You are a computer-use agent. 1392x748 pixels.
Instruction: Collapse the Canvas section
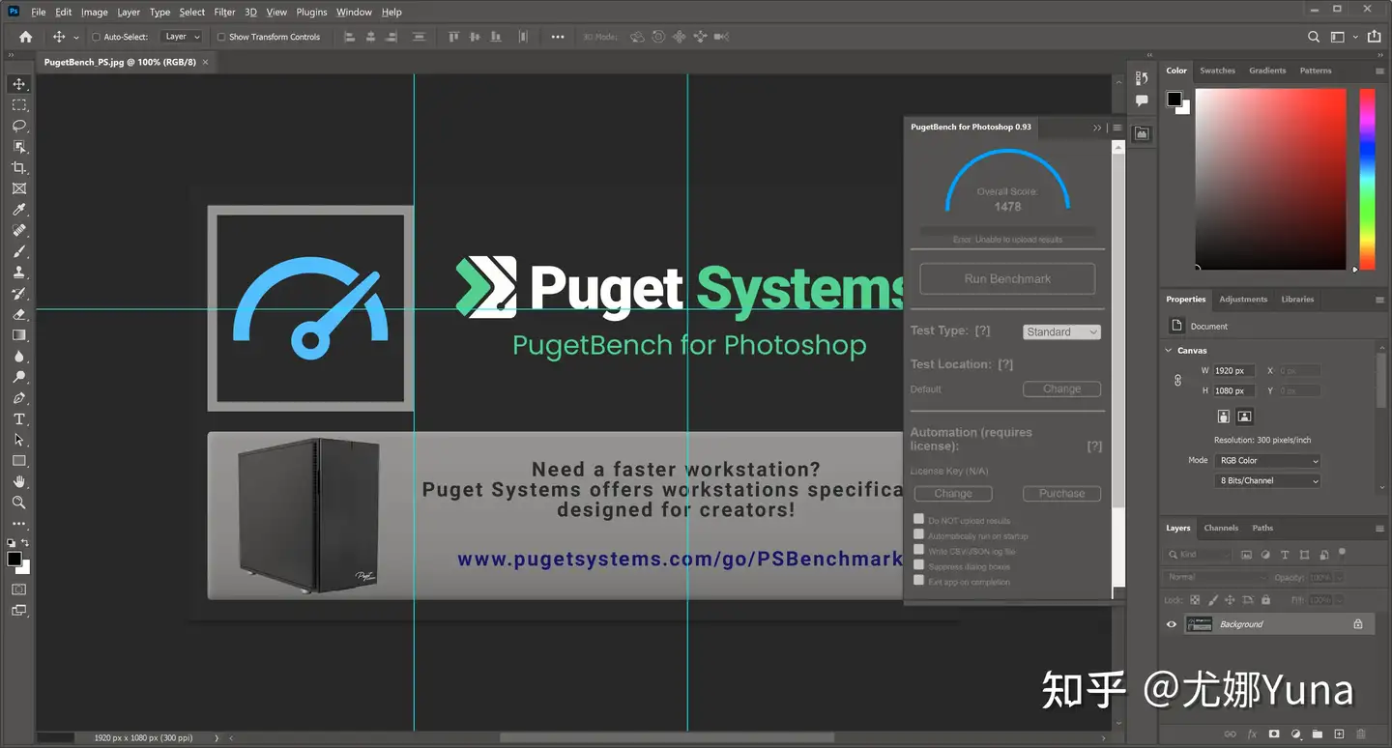[x=1169, y=351]
